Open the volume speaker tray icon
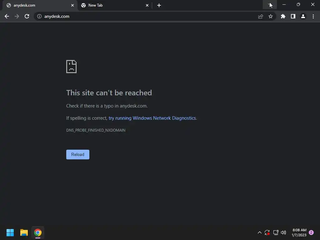Image resolution: width=320 pixels, height=240 pixels. pos(283,232)
